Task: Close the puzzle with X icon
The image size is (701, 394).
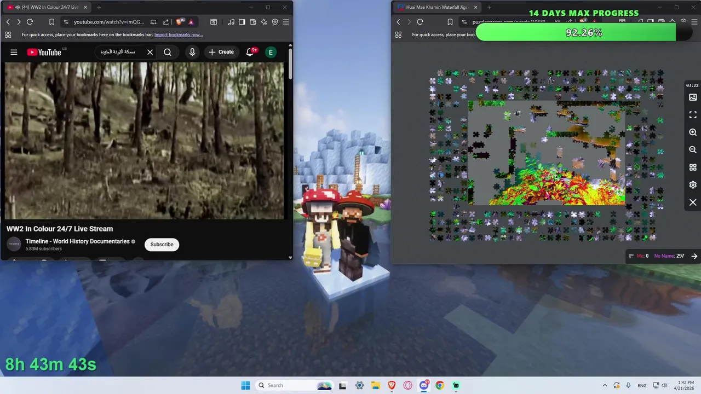Action: [x=693, y=202]
